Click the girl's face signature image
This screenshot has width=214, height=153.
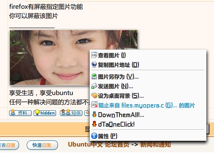click(74, 58)
